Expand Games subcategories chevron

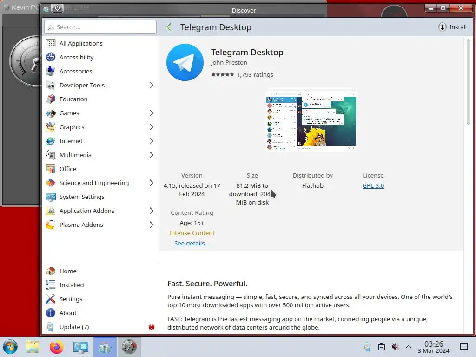point(152,113)
